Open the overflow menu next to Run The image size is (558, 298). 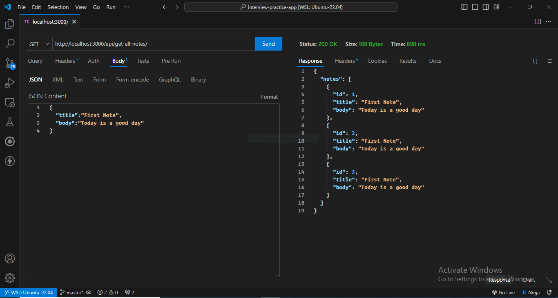[127, 7]
